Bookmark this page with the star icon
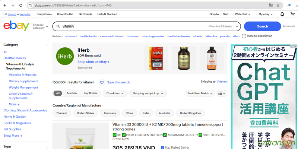This screenshot has width=298, height=149. 278,5
